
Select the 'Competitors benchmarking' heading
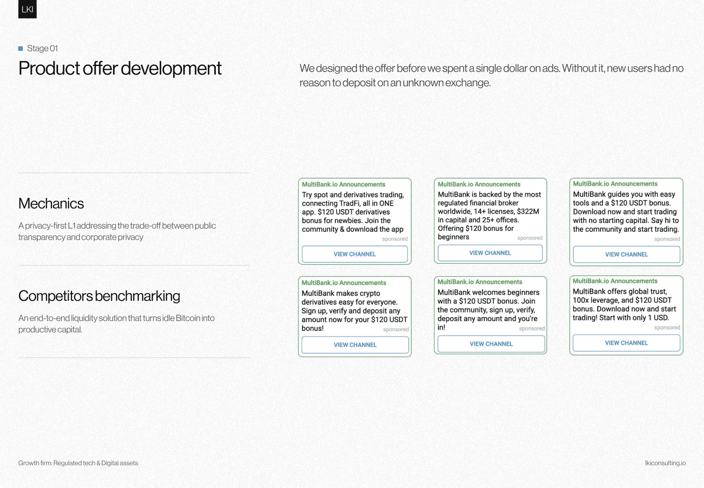point(99,296)
